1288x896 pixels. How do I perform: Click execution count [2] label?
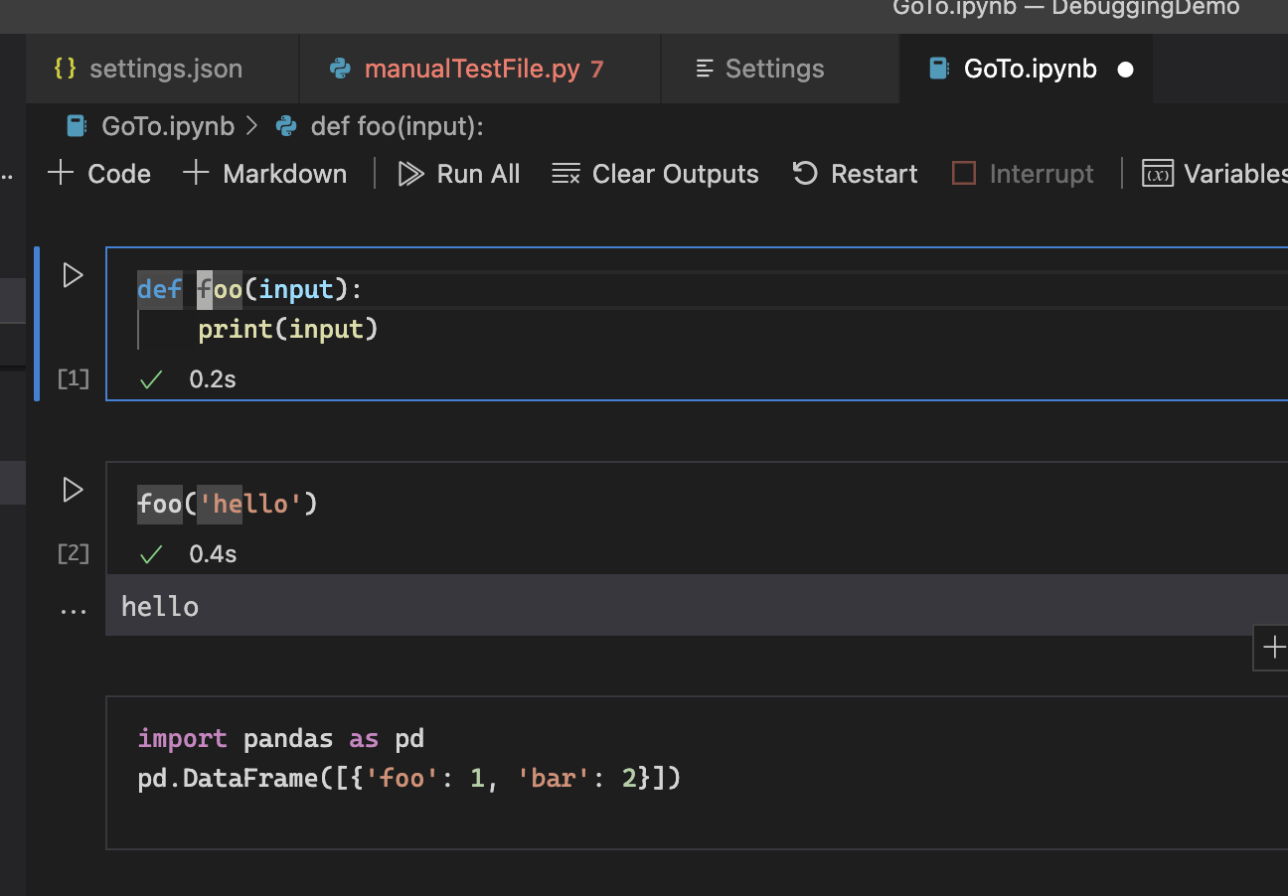point(74,553)
